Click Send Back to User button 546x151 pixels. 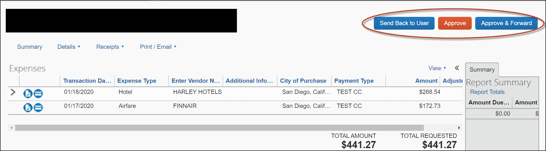point(404,23)
